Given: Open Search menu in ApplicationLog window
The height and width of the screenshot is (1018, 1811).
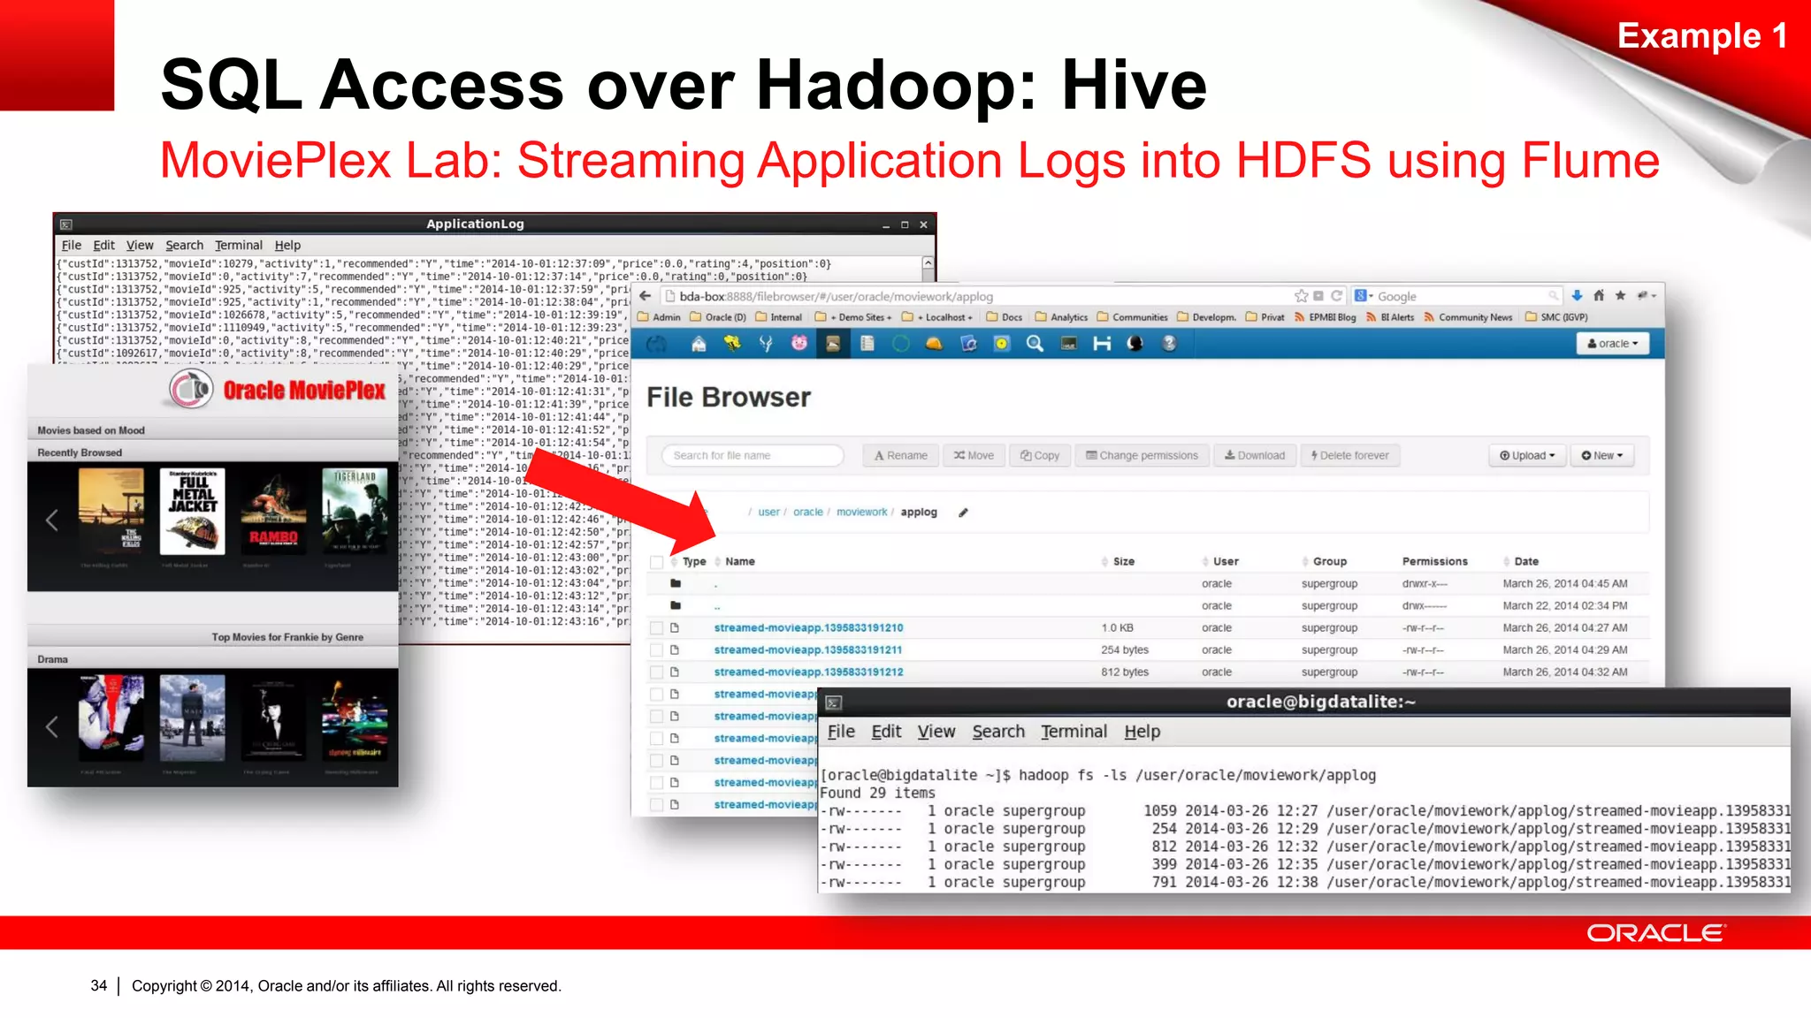Looking at the screenshot, I should 184,246.
